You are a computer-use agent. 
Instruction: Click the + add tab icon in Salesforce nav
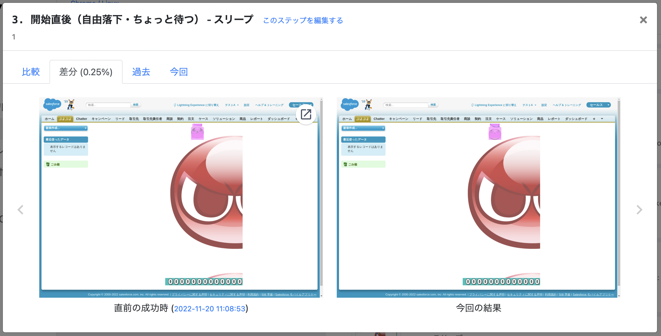click(594, 119)
